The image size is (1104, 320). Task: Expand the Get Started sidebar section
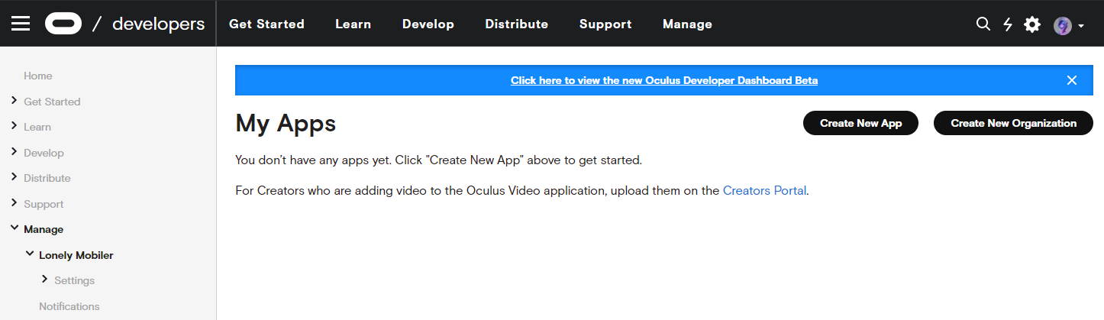point(15,101)
